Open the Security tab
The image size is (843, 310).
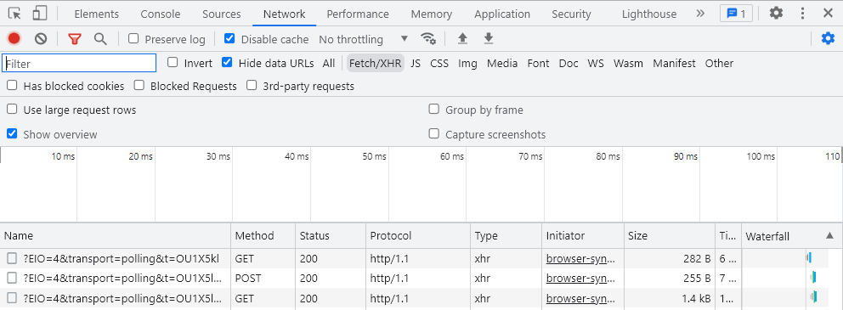(572, 14)
